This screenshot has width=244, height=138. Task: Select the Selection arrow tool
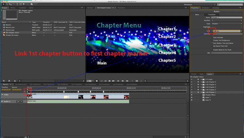[x=3, y=4]
